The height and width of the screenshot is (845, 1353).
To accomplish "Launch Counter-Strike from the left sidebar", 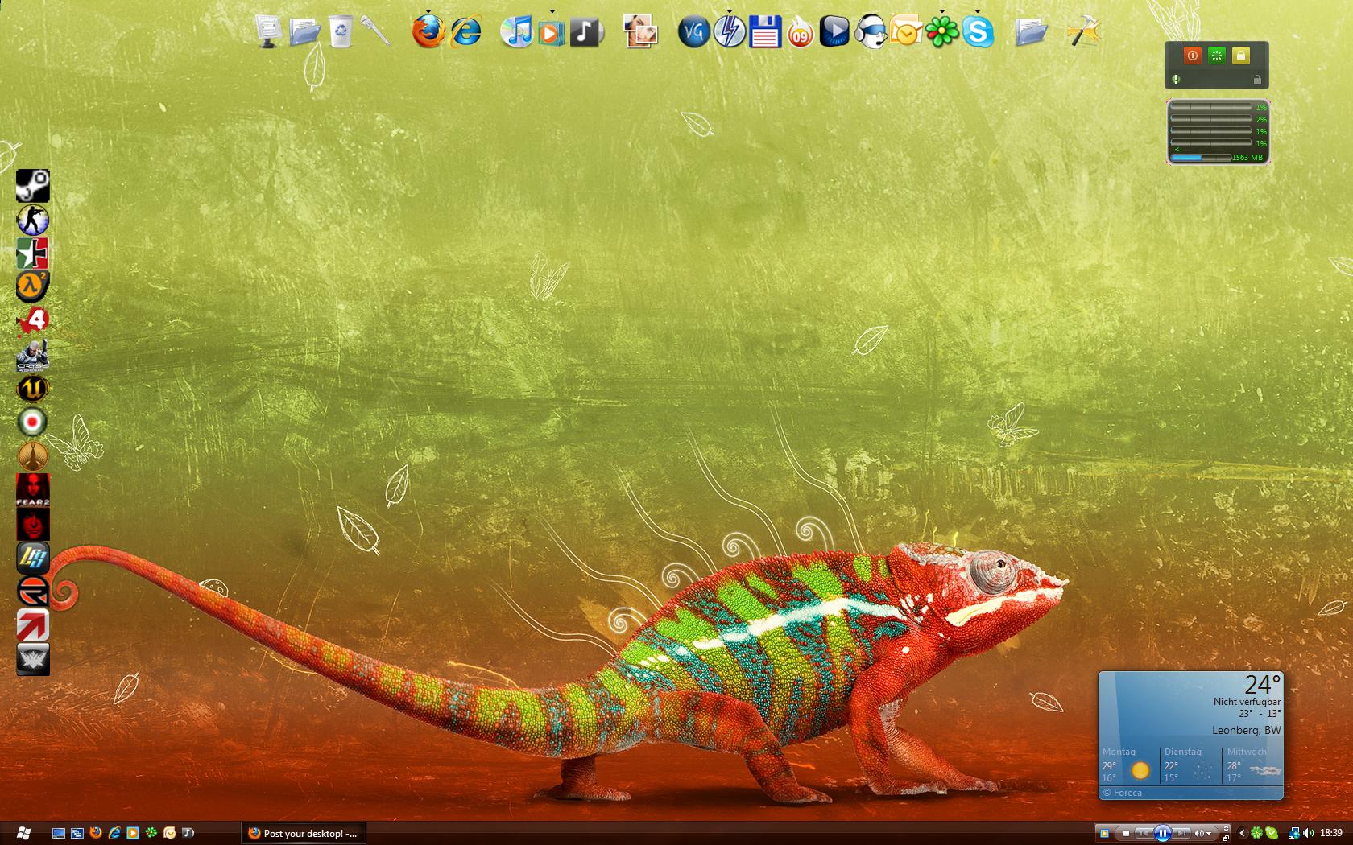I will [x=33, y=220].
